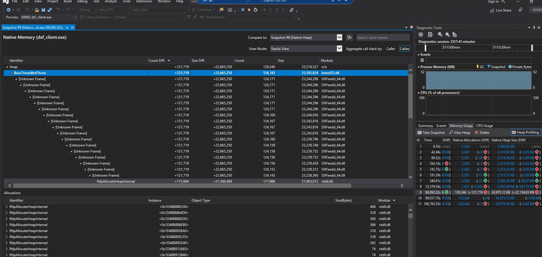Toggle Heap Profiling on or off

525,132
